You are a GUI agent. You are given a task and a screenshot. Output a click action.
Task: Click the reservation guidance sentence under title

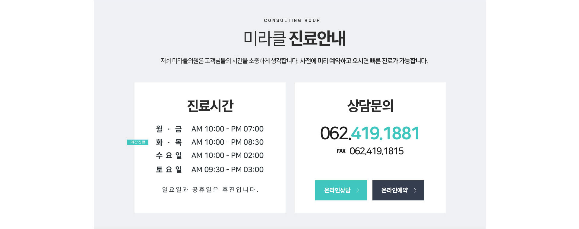[x=294, y=61]
